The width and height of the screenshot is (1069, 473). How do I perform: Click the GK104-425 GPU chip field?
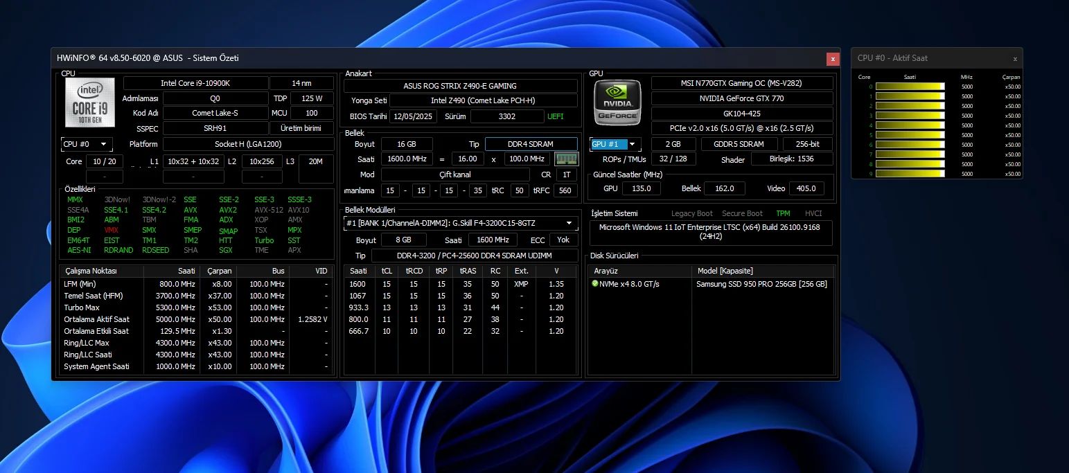point(742,113)
